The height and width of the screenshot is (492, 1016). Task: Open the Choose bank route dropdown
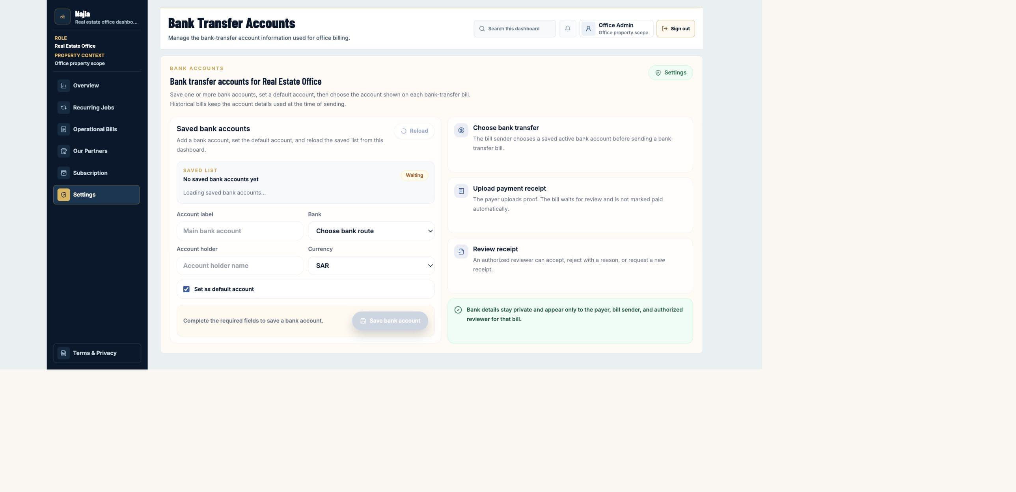tap(371, 231)
